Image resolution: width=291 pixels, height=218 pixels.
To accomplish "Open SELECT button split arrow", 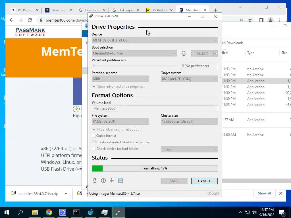I will click(x=215, y=54).
